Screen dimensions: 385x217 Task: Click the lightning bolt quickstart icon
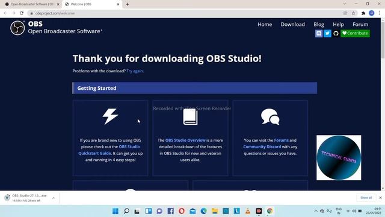pos(110,116)
